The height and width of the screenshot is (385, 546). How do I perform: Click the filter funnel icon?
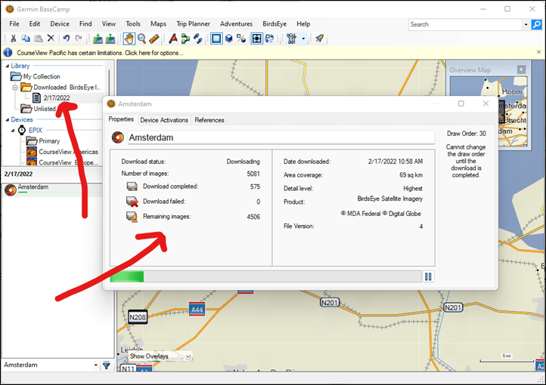[x=107, y=365]
